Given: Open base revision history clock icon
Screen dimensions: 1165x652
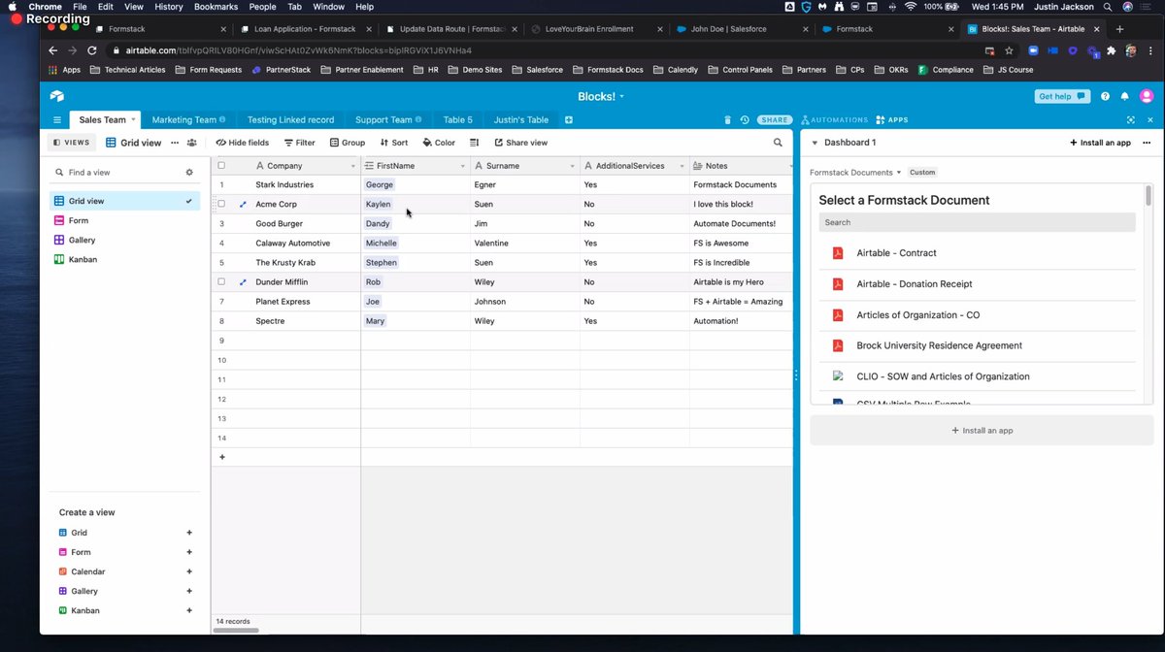Looking at the screenshot, I should (745, 120).
